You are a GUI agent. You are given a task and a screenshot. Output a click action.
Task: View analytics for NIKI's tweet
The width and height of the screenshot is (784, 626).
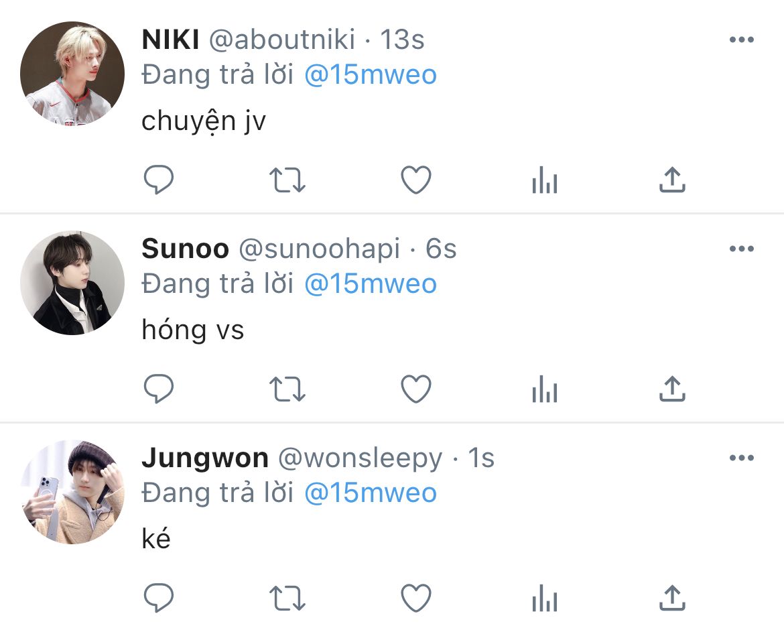(545, 180)
